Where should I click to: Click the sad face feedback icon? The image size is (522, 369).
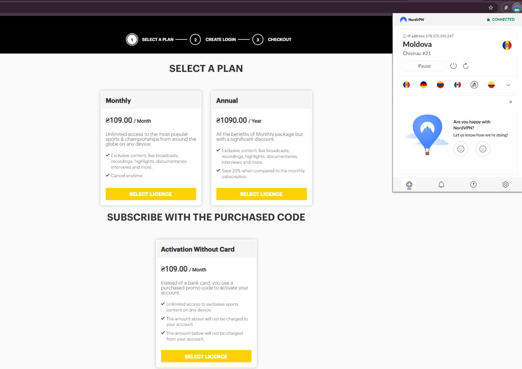(483, 149)
